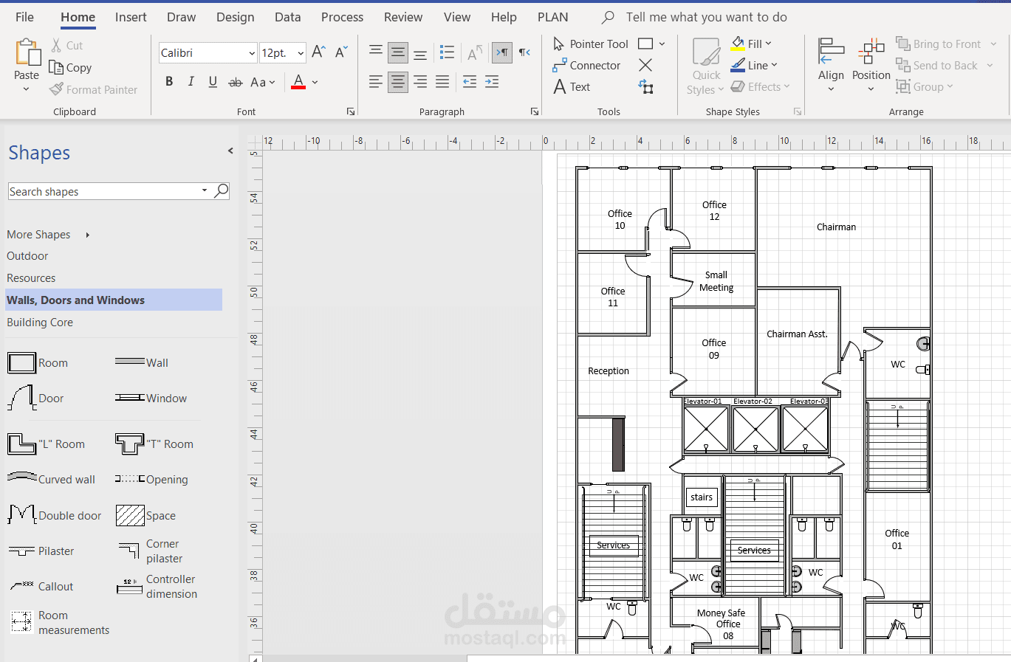Toggle Bold formatting

[x=169, y=82]
